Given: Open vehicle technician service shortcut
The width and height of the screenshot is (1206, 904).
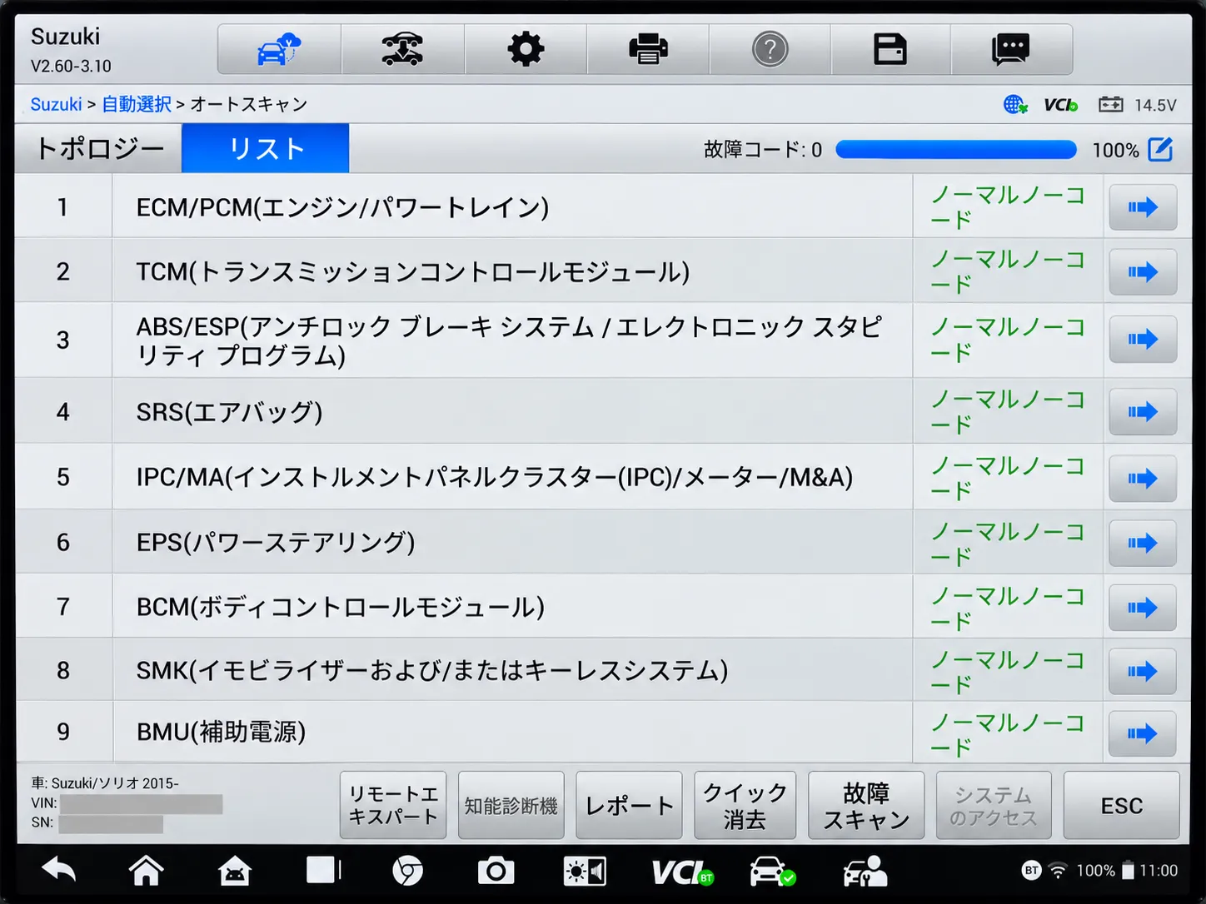Looking at the screenshot, I should click(865, 872).
